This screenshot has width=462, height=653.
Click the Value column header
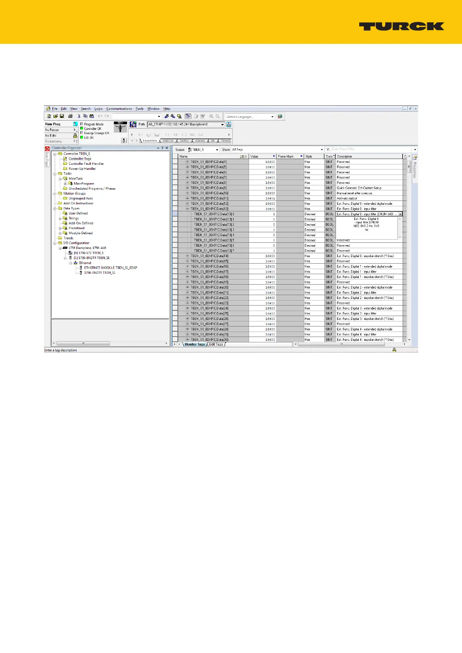coord(263,156)
